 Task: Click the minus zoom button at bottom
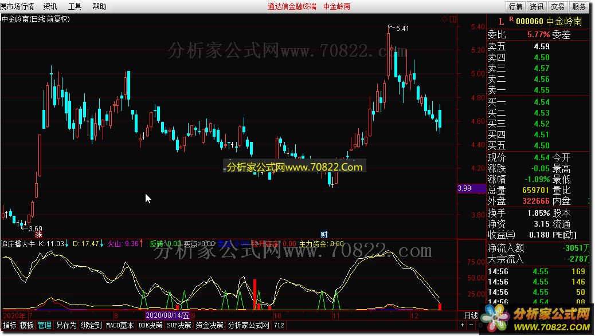pyautogui.click(x=471, y=325)
